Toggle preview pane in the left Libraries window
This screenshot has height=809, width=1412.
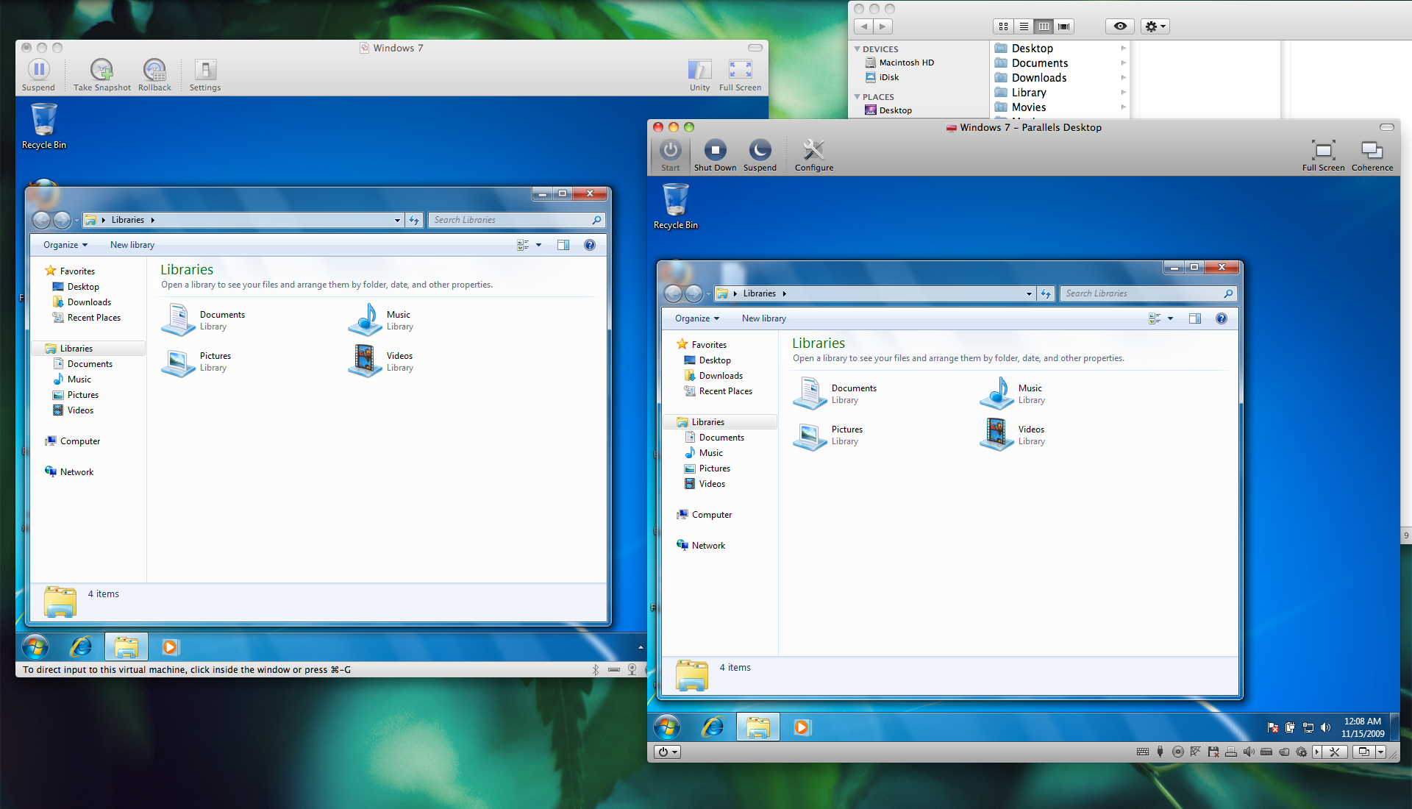point(563,245)
